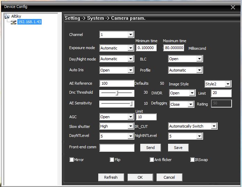242x187 pixels.
Task: Click the AE Sensitivity slider handle
Action: (131, 104)
